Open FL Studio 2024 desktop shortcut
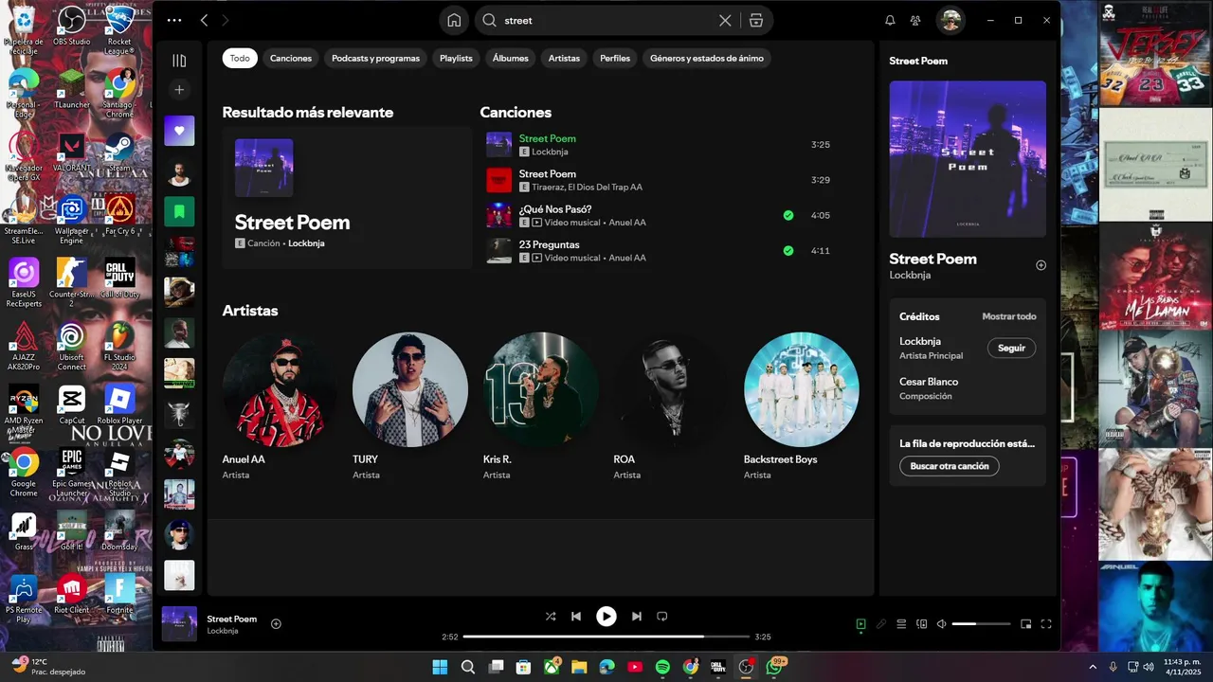Image resolution: width=1213 pixels, height=682 pixels. coord(119,346)
